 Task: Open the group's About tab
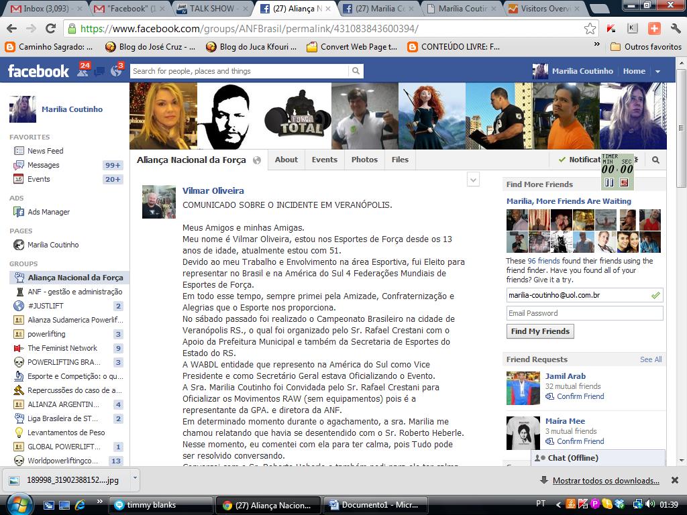pos(286,160)
